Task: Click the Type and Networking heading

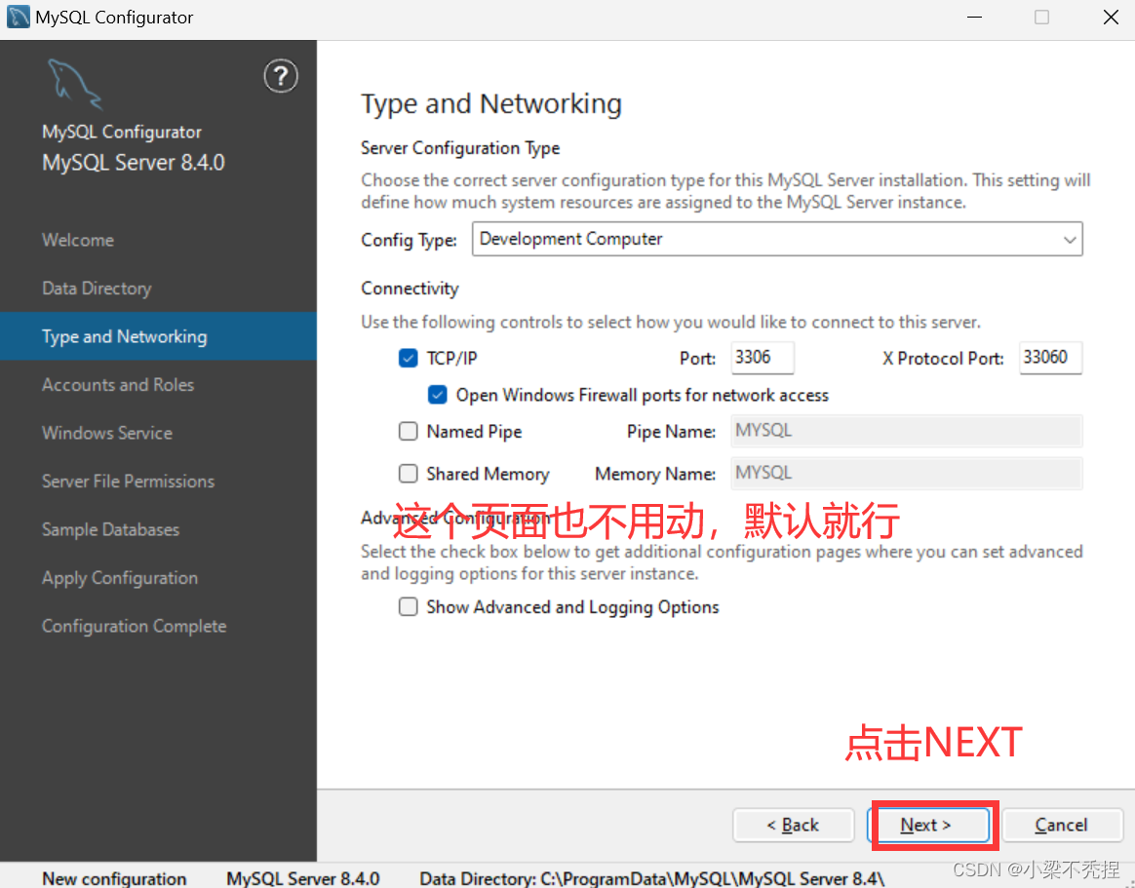Action: 491,104
